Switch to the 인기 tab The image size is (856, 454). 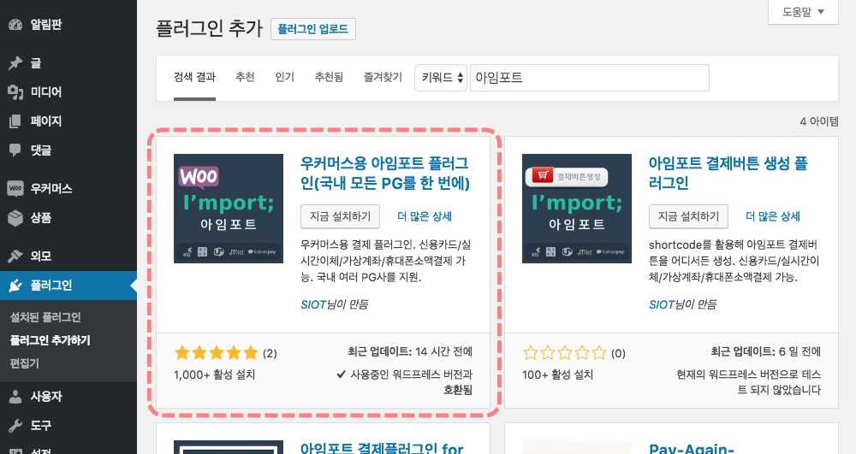284,78
